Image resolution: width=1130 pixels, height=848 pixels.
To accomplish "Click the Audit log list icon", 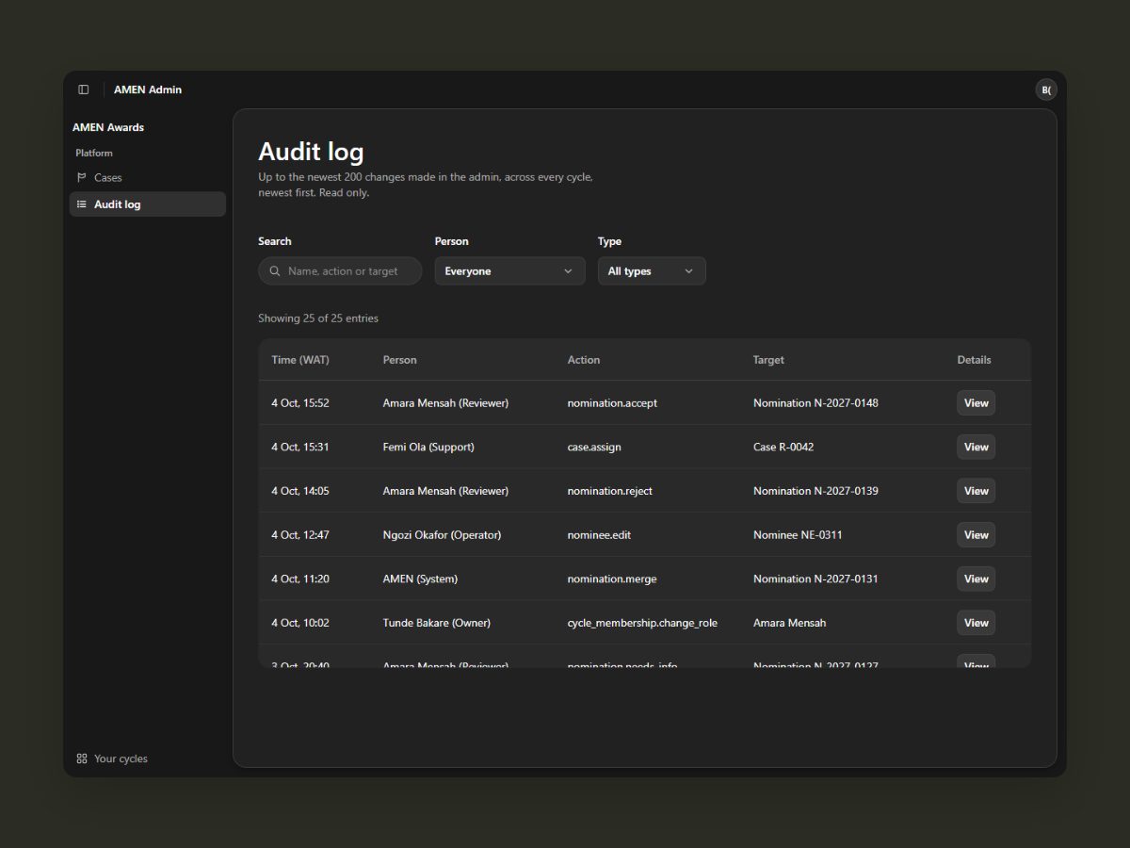I will pyautogui.click(x=82, y=204).
